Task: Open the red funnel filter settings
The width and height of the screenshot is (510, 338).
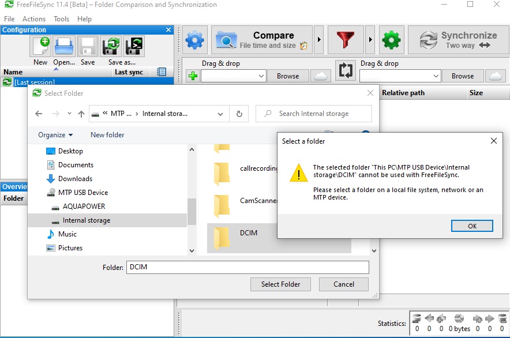Action: coord(346,40)
